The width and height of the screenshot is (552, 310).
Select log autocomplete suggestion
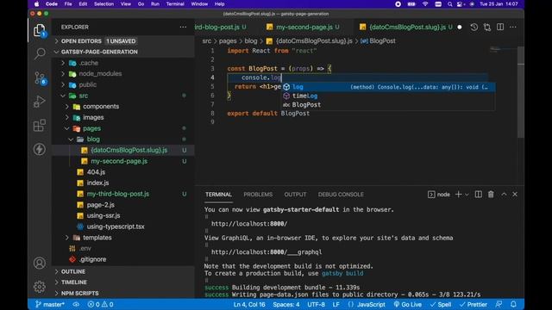(388, 87)
